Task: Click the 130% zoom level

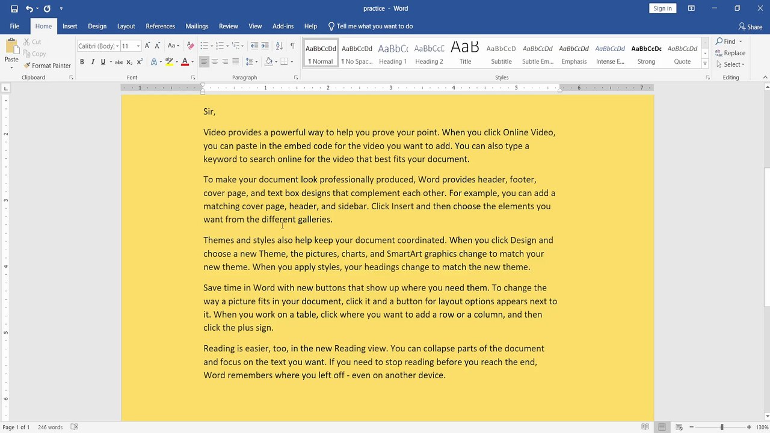Action: [x=761, y=427]
